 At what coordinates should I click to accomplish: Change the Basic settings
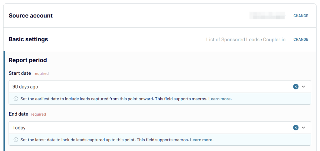click(x=301, y=39)
